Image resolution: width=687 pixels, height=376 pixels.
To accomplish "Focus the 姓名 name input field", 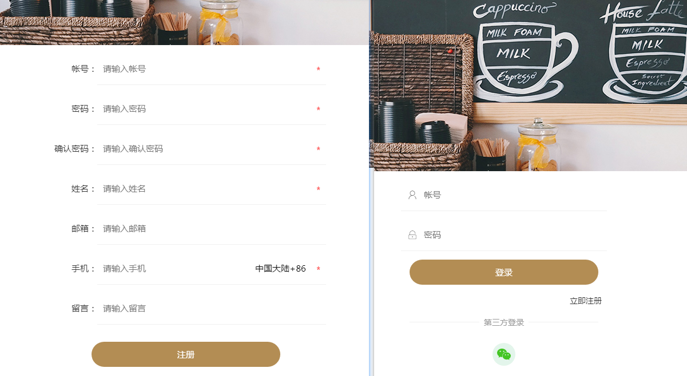I will click(206, 189).
